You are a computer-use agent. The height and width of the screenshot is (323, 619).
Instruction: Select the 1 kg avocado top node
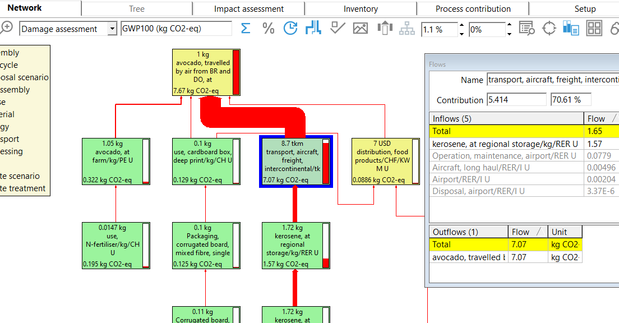click(x=206, y=72)
